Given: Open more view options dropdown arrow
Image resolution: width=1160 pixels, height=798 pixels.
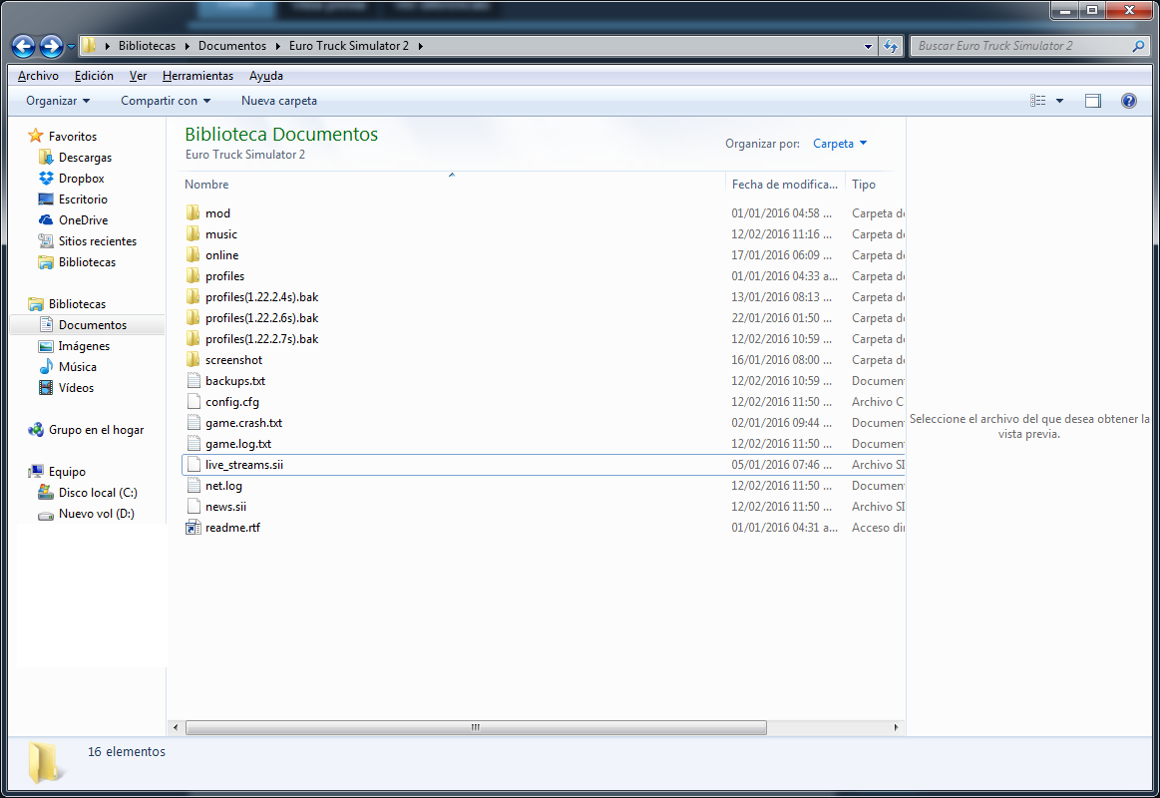Looking at the screenshot, I should pyautogui.click(x=1059, y=101).
